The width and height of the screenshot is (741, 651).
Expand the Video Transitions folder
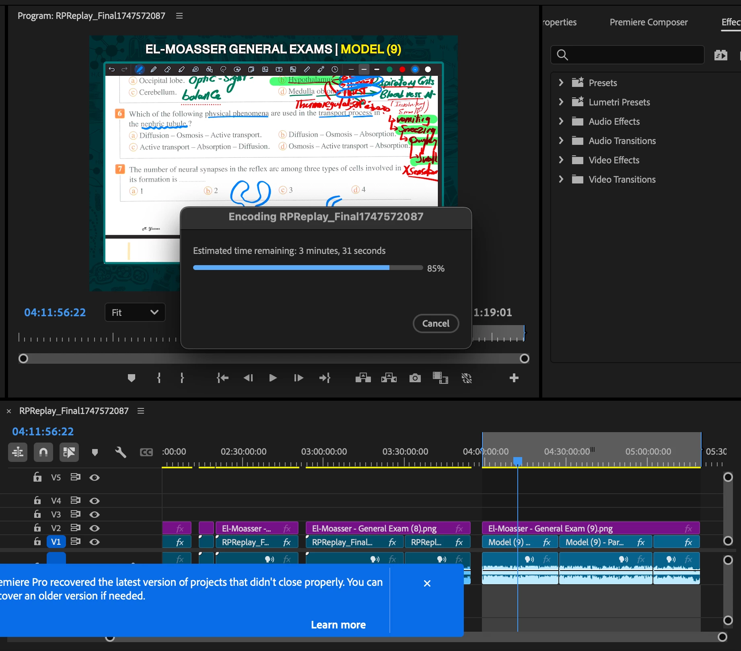coord(561,179)
